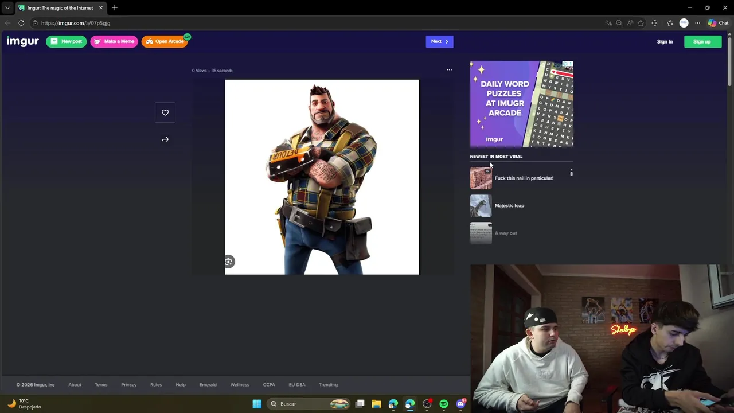Click the Make a Meme button

pos(114,41)
